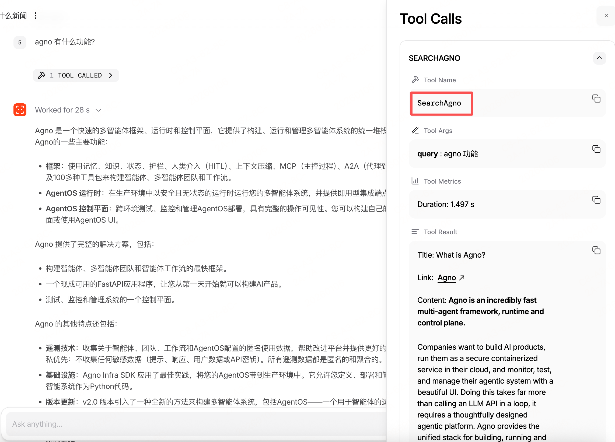Click the 1 TOOL CALLED button

[76, 75]
